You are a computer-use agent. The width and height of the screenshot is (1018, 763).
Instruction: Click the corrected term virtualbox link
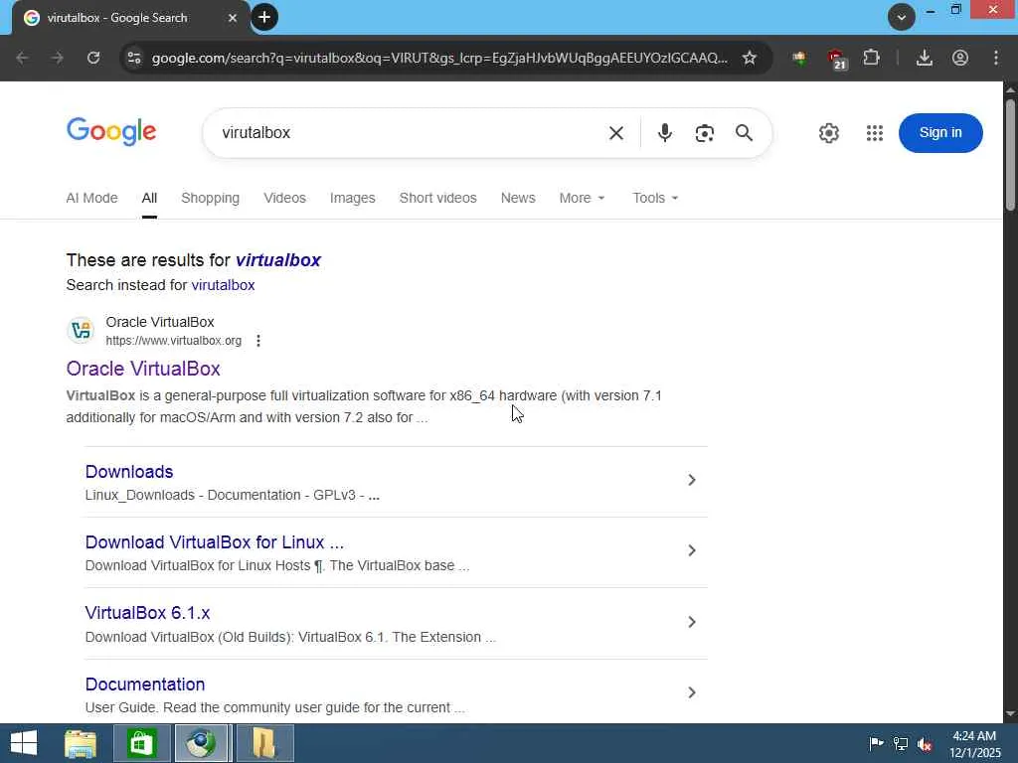[278, 260]
